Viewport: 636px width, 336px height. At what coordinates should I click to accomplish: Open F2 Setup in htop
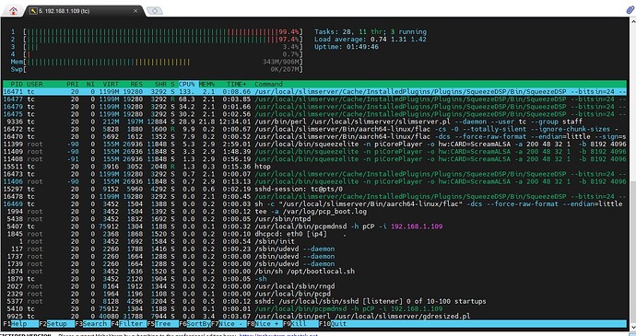pyautogui.click(x=57, y=324)
